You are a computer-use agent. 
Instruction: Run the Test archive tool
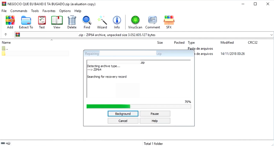tap(42, 22)
